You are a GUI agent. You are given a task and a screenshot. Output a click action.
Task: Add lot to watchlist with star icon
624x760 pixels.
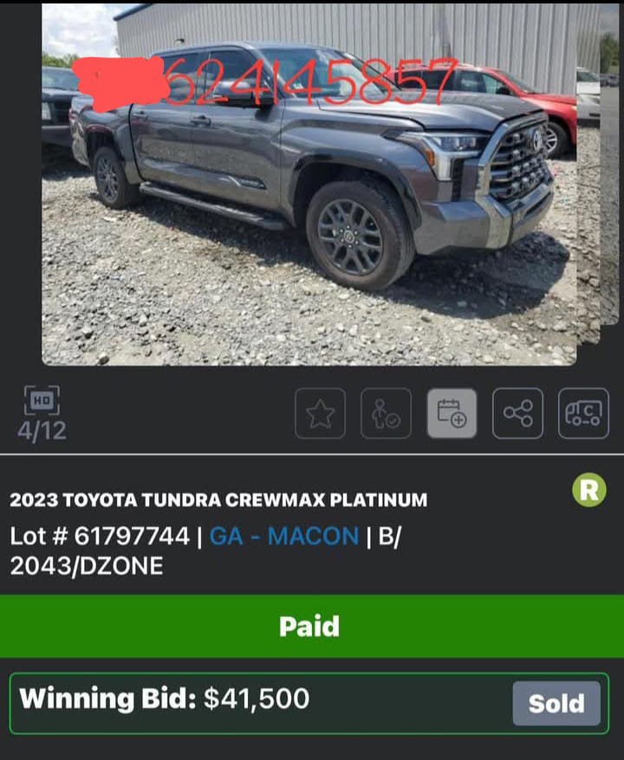(x=320, y=413)
